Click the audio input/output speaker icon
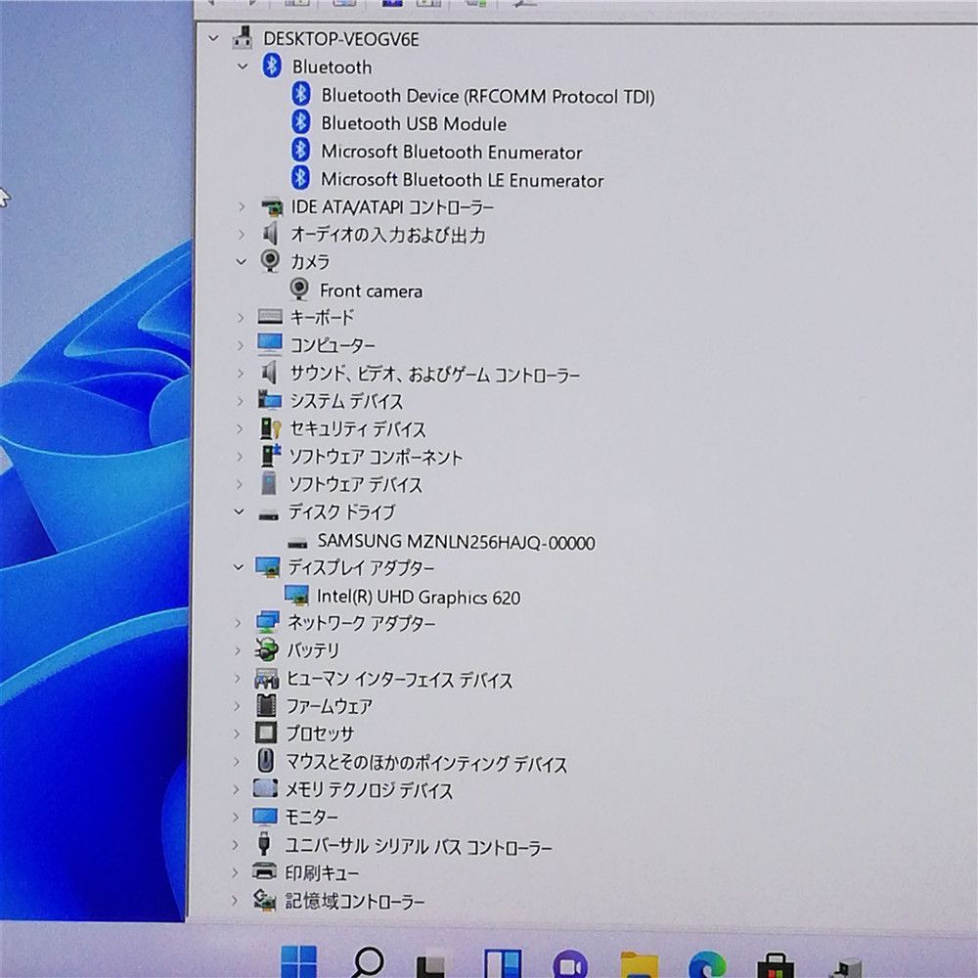The width and height of the screenshot is (978, 978). 270,234
